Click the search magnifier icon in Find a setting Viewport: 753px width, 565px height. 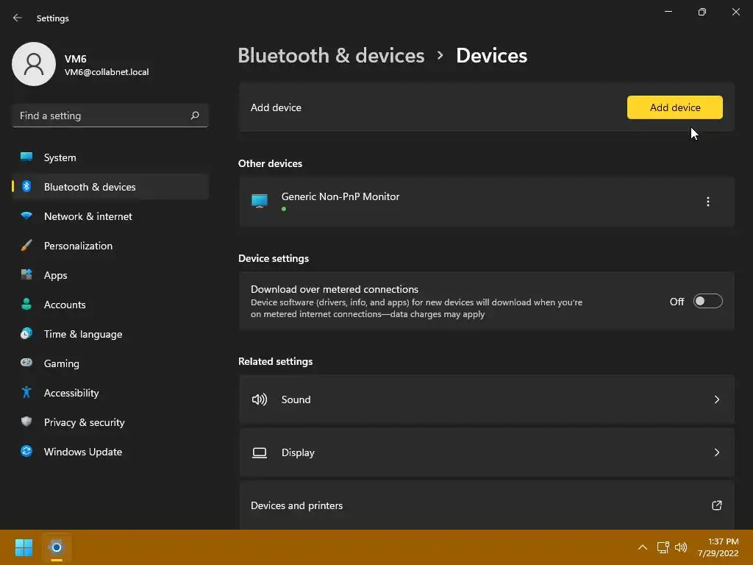click(x=194, y=116)
